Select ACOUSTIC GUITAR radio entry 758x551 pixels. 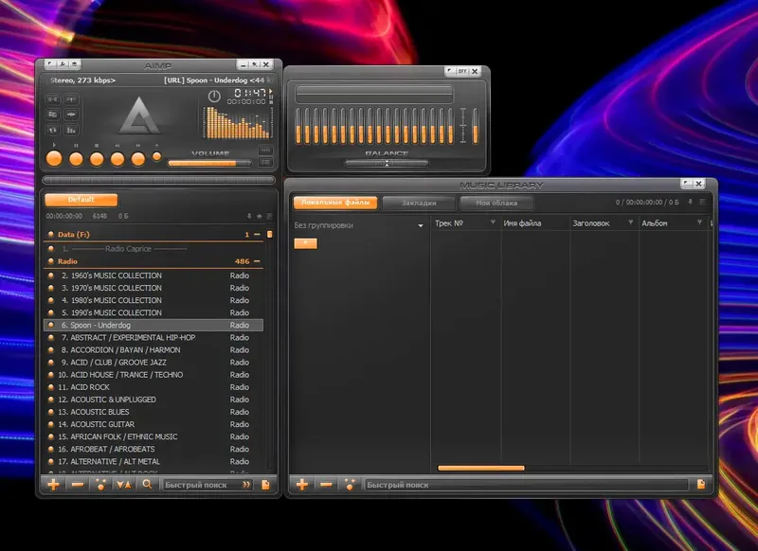(x=153, y=424)
